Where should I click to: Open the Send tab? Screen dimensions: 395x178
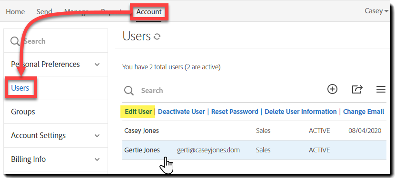point(44,12)
